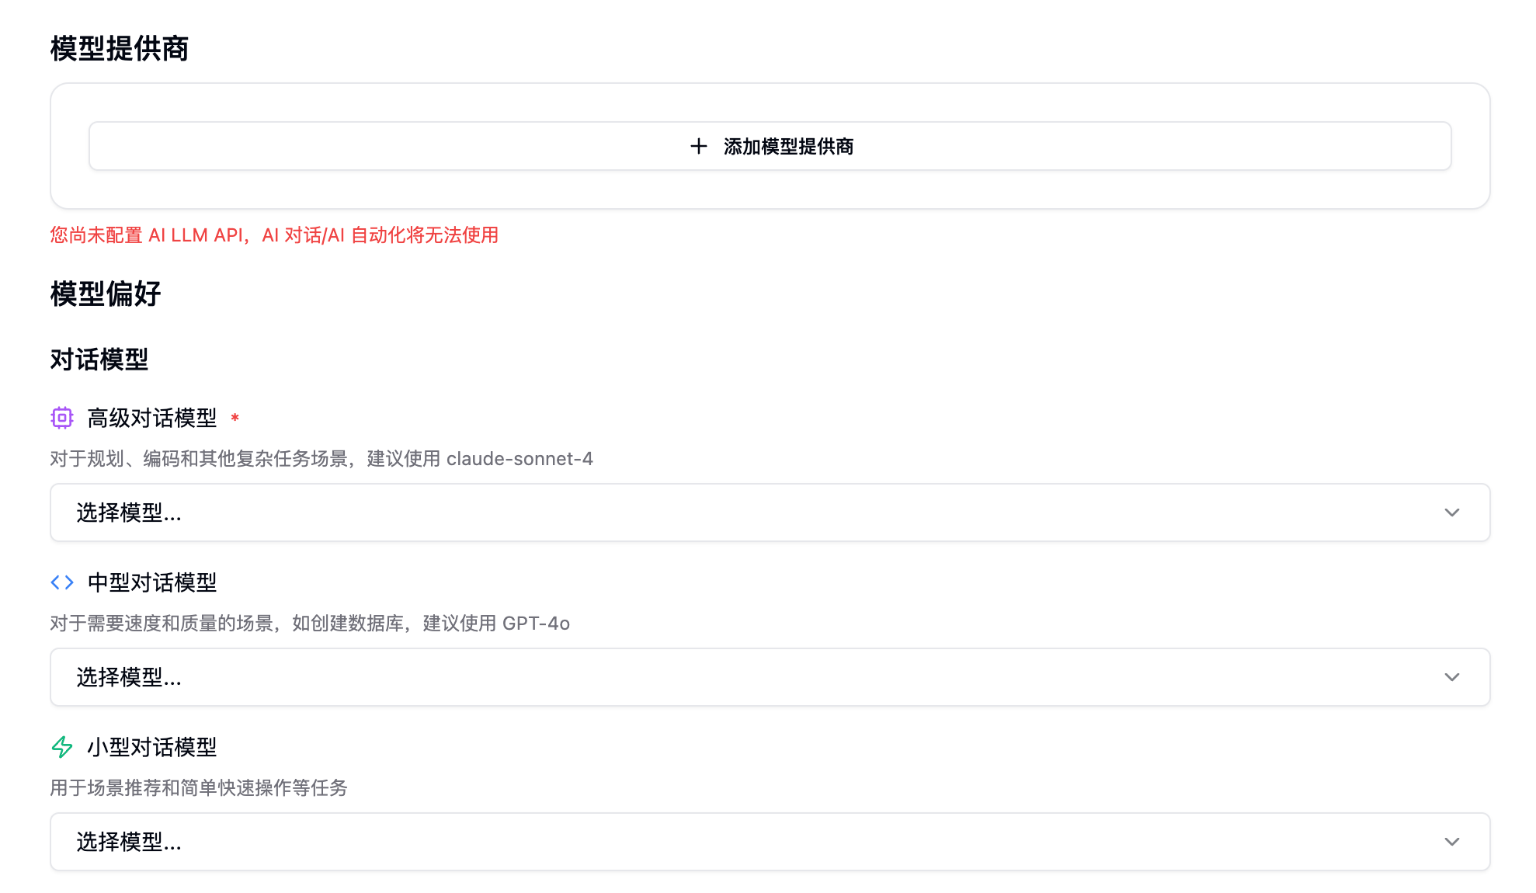Click the red AI LLM API warning text

tap(274, 235)
